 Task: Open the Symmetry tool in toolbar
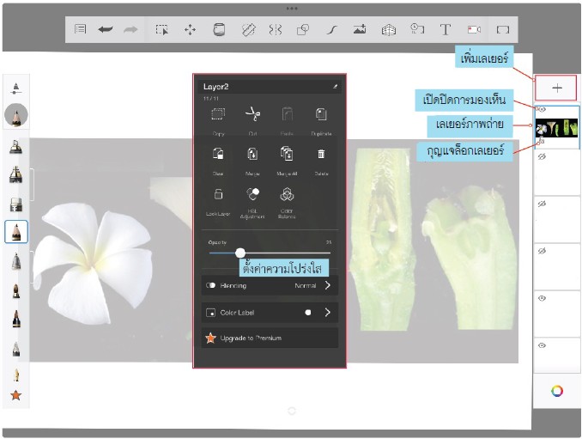pyautogui.click(x=276, y=29)
